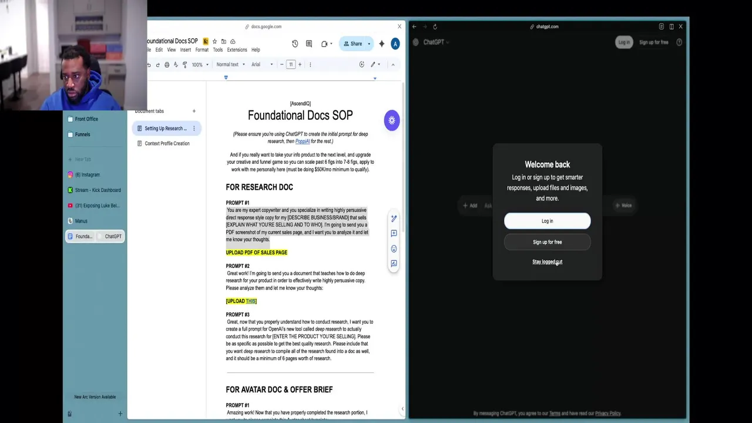Click Sign up for free in dialog
This screenshot has width=752, height=423.
(x=547, y=242)
